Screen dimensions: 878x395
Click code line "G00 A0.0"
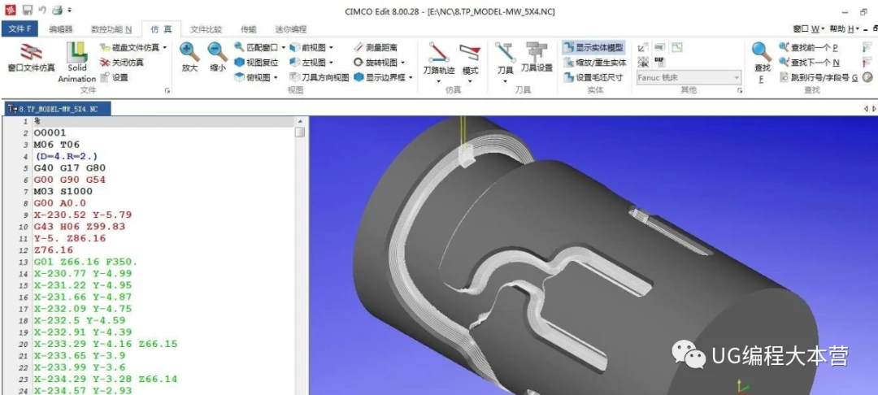click(60, 203)
